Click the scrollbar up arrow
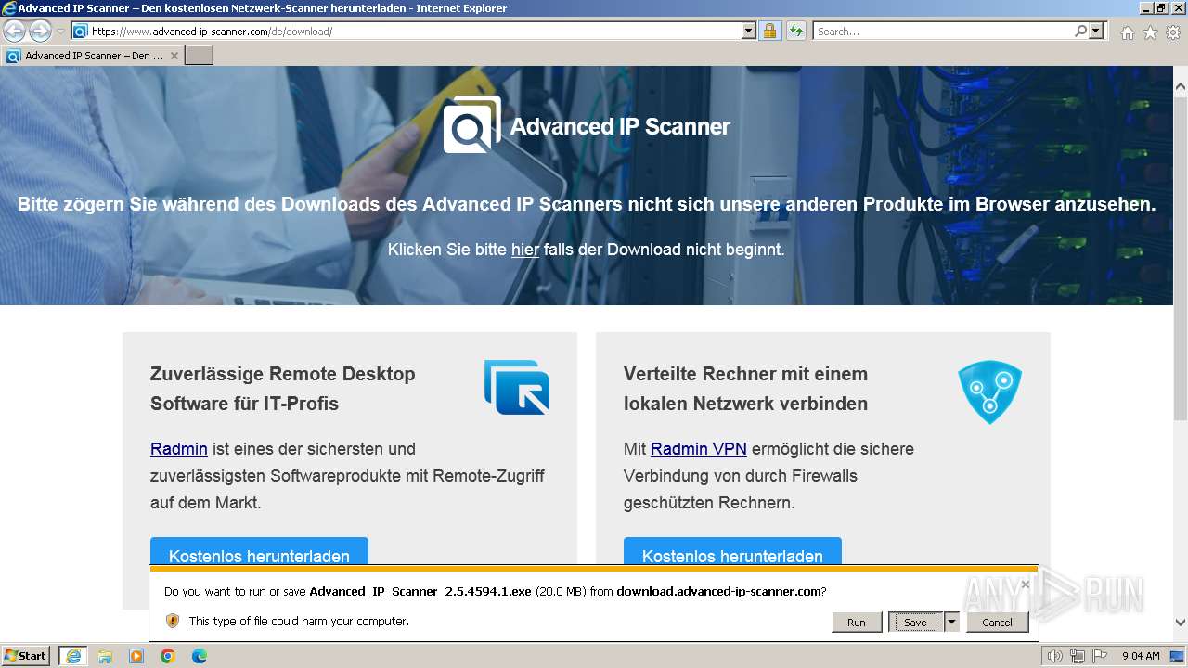 coord(1181,86)
